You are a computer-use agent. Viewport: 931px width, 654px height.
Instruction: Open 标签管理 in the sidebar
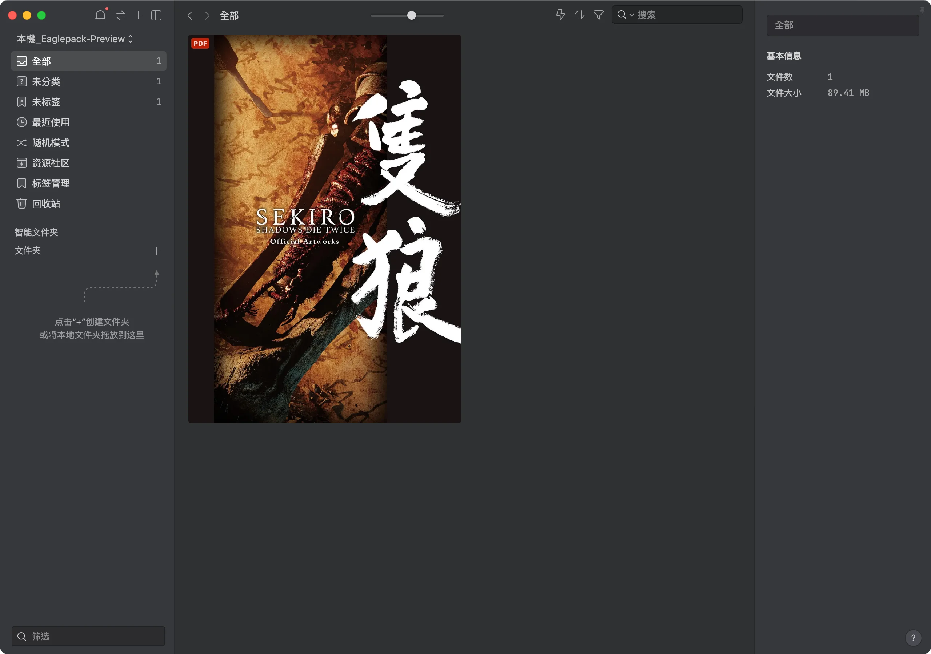(88, 183)
